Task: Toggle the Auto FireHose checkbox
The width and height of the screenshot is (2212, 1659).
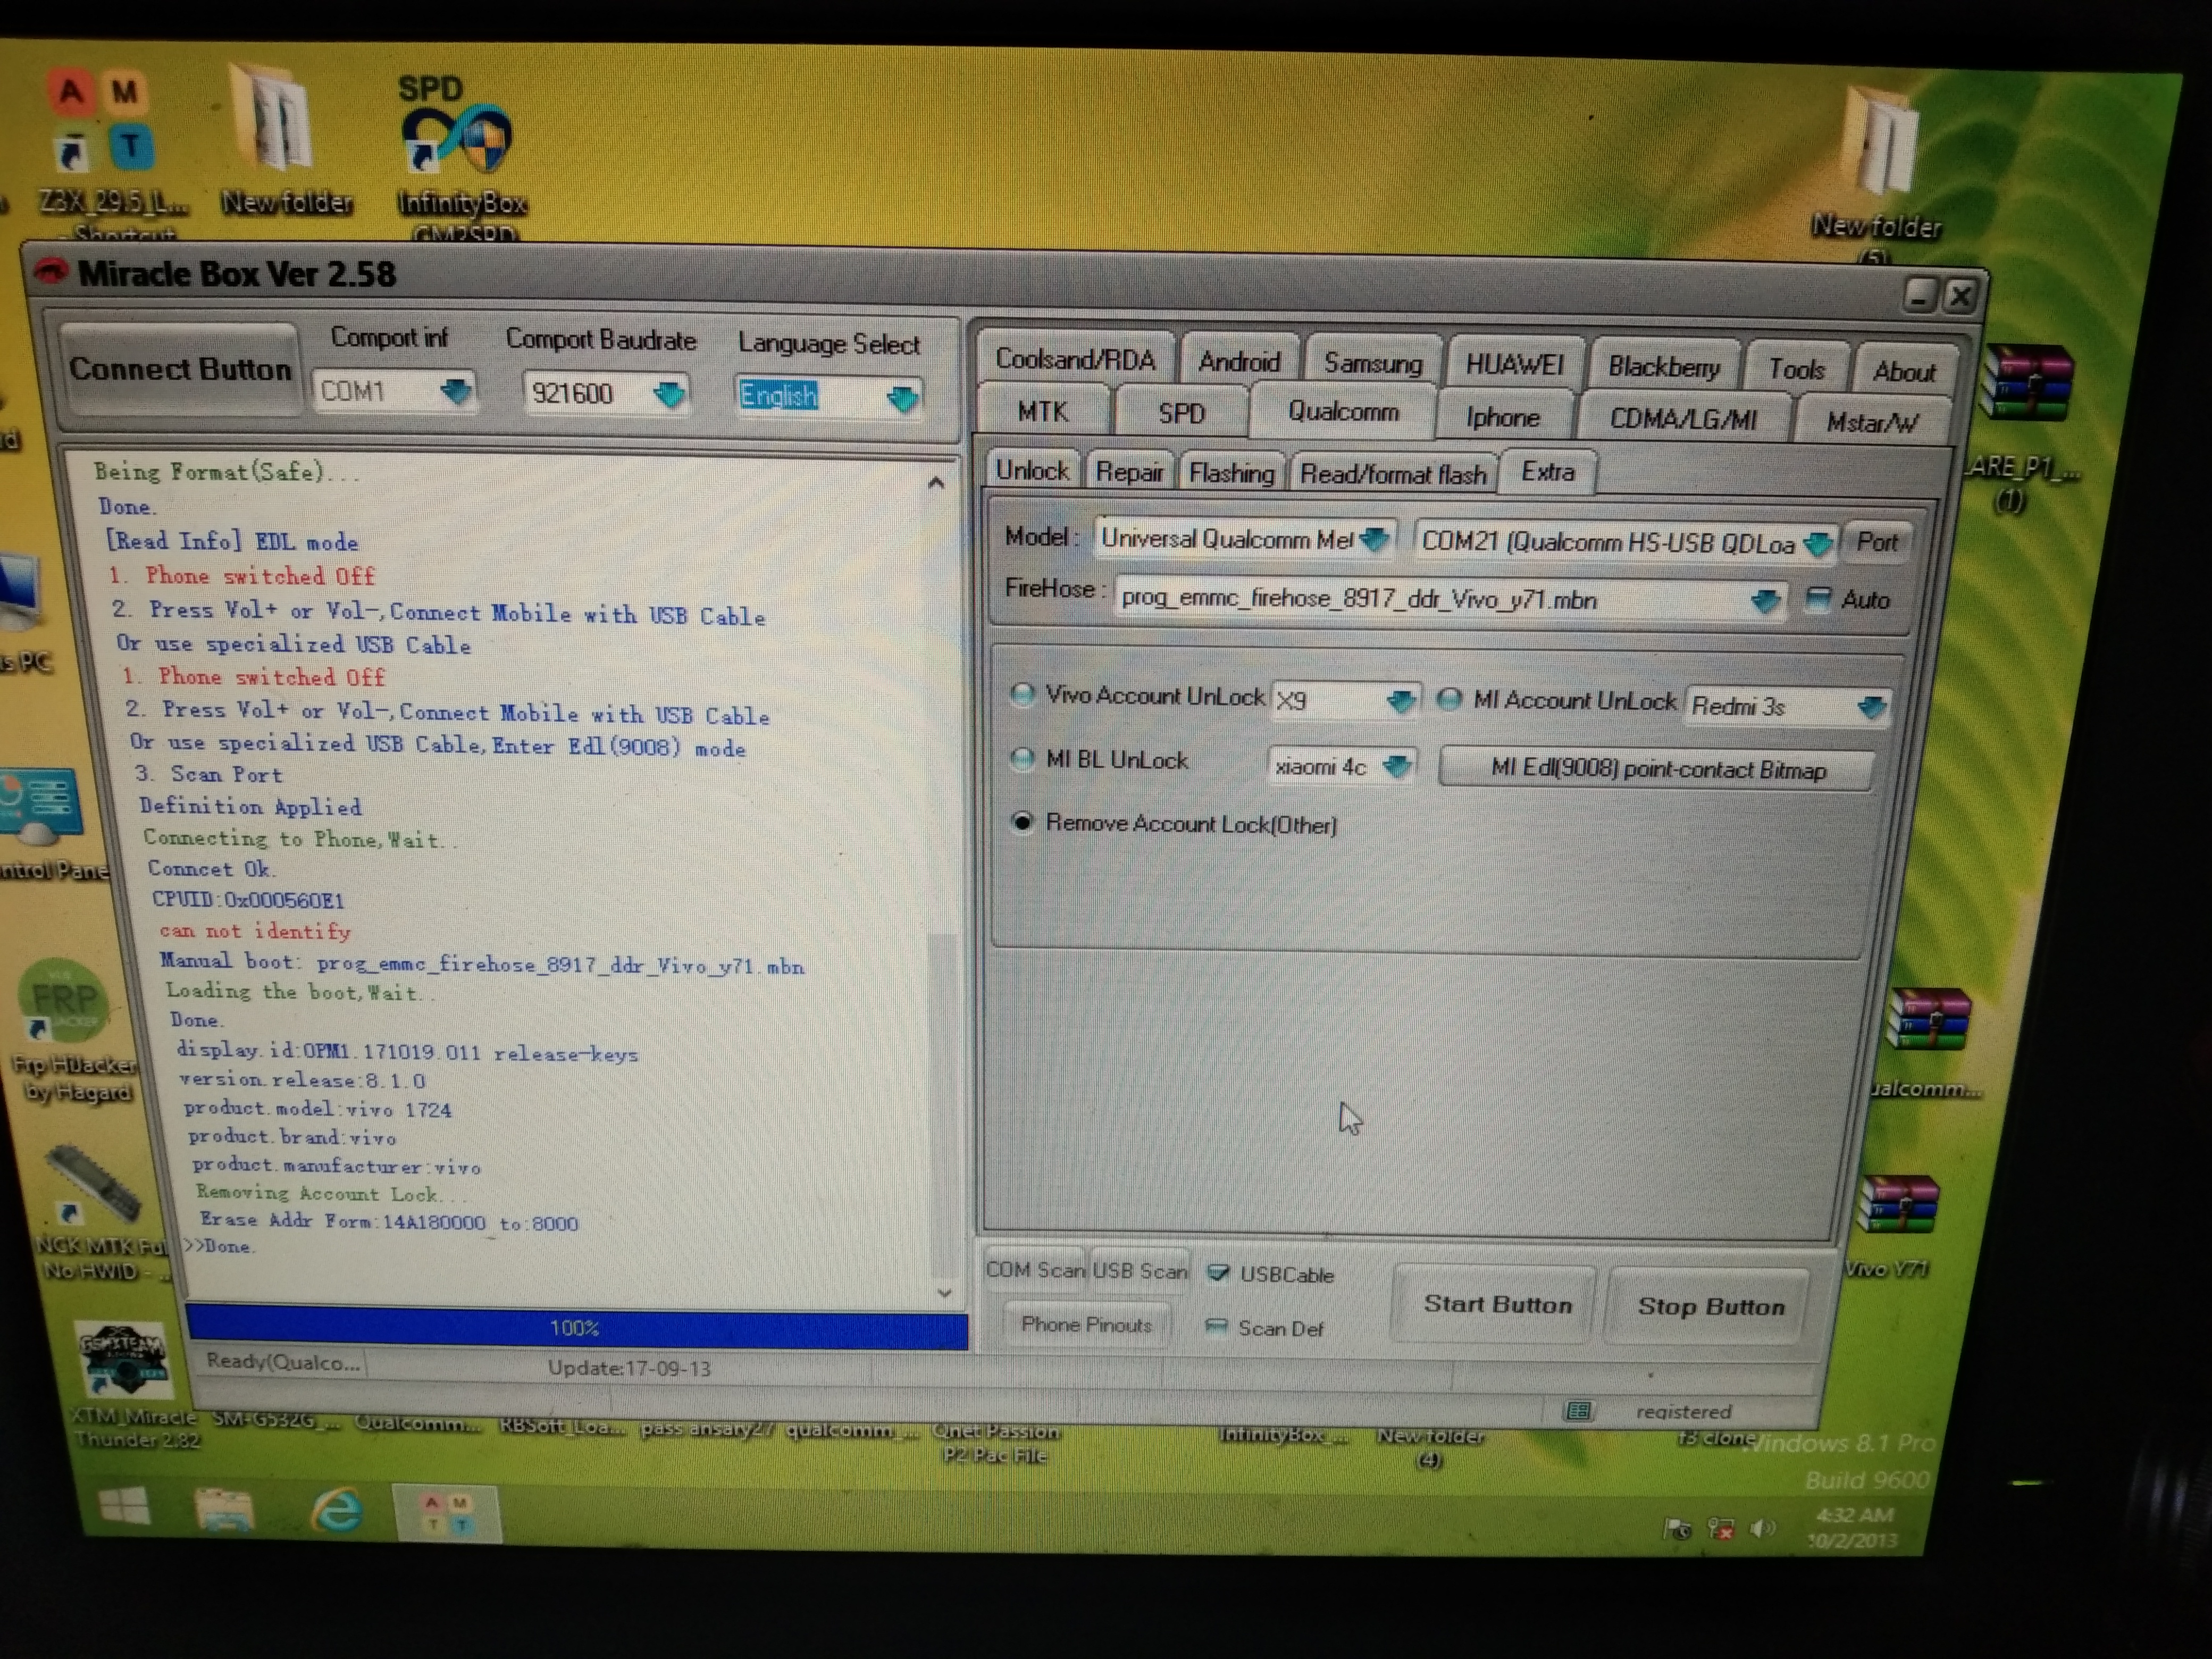Action: click(x=1818, y=599)
